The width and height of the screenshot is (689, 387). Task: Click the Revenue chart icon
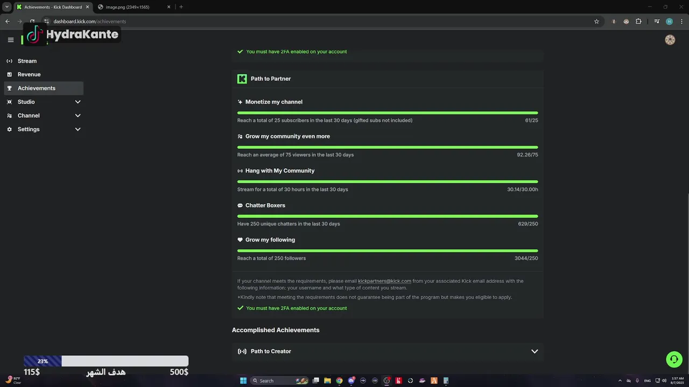point(9,74)
